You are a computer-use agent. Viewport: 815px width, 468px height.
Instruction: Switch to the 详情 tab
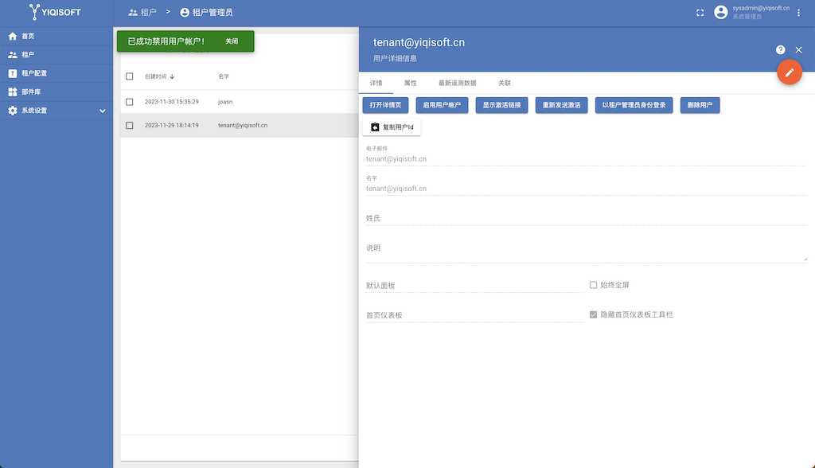pyautogui.click(x=376, y=84)
